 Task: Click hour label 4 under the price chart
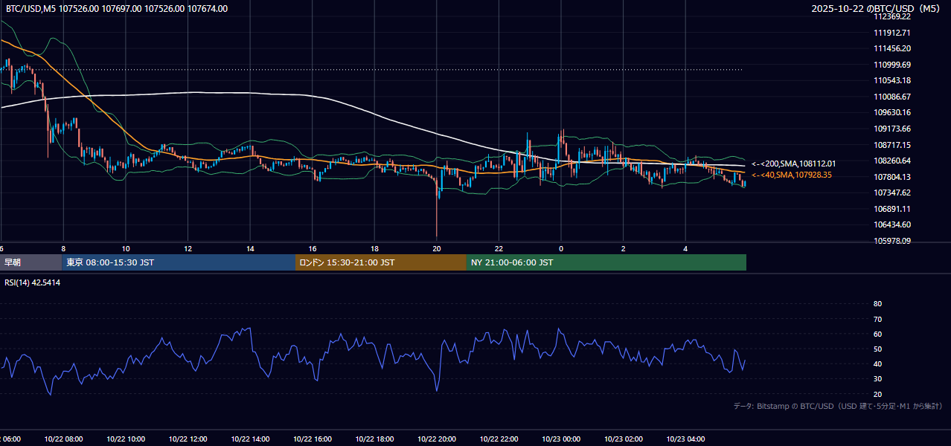[x=685, y=248]
